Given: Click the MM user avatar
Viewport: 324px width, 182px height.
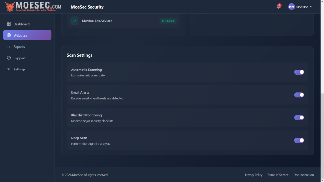Looking at the screenshot, I should click(x=291, y=6).
